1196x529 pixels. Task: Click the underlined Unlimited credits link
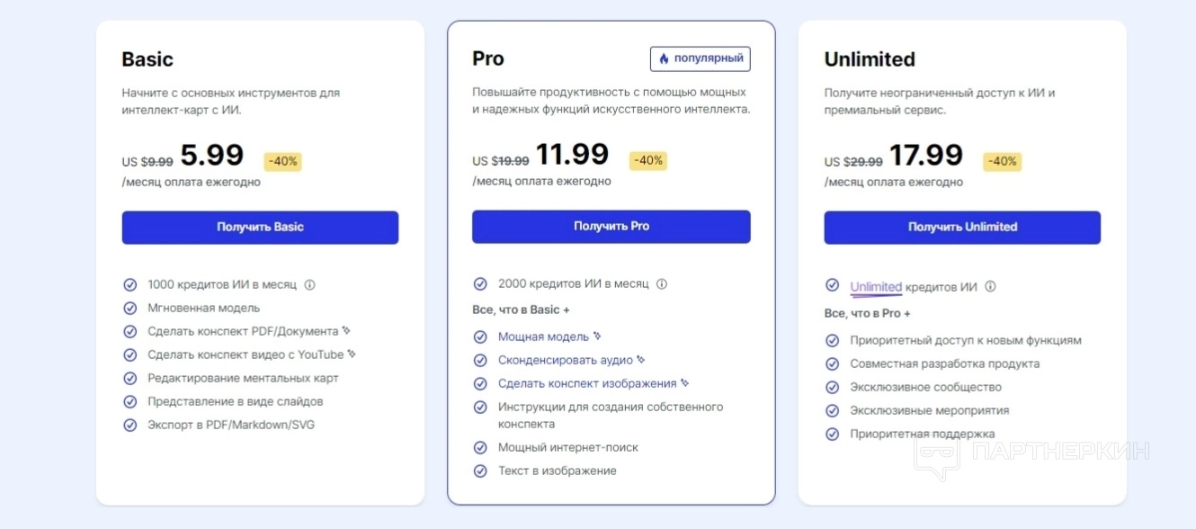[x=876, y=287]
